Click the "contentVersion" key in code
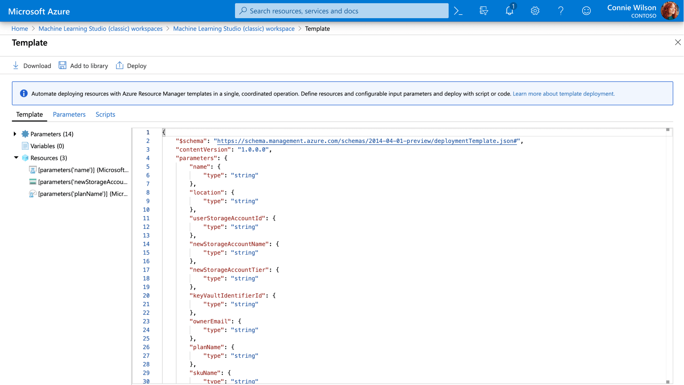The height and width of the screenshot is (385, 684). (203, 149)
